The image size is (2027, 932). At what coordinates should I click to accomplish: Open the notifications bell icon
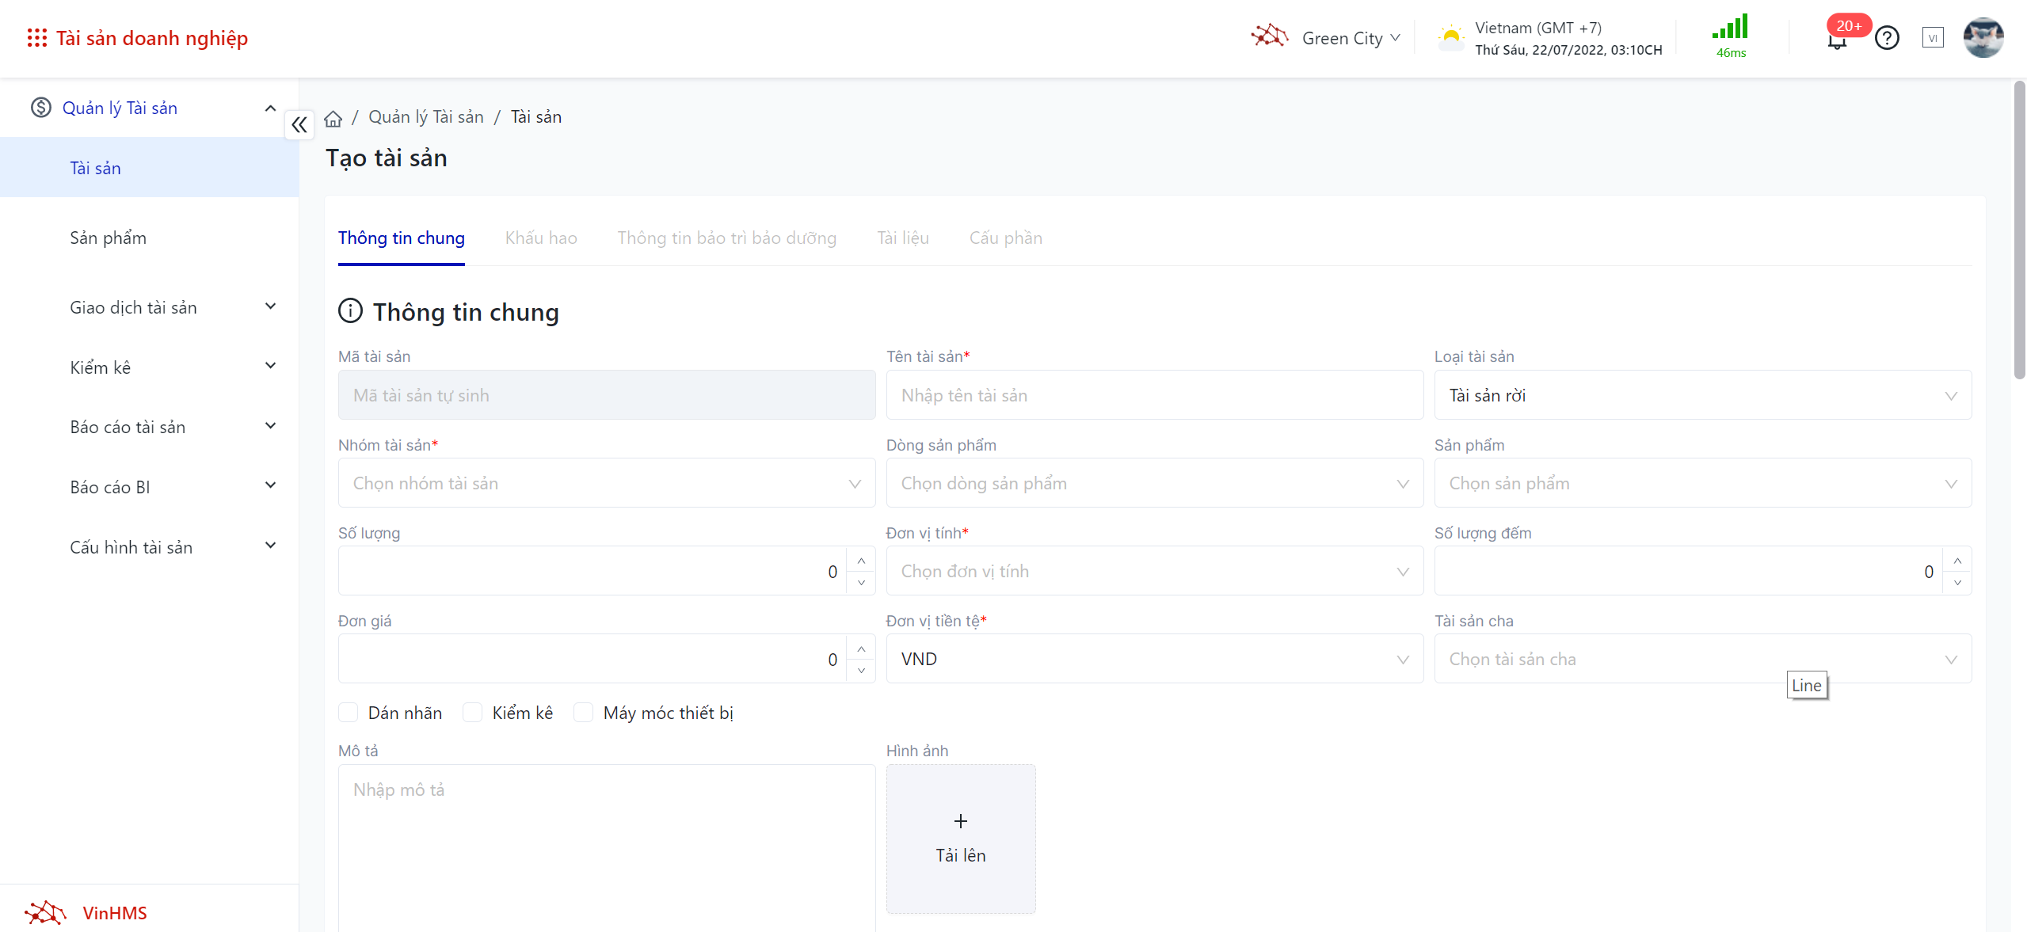(x=1836, y=41)
